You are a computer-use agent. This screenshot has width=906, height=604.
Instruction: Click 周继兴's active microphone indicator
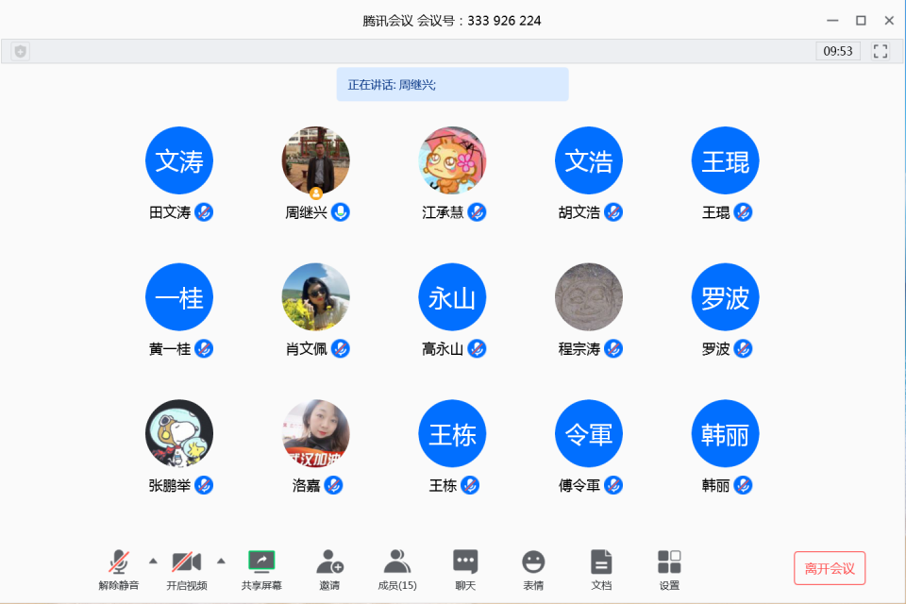(341, 212)
